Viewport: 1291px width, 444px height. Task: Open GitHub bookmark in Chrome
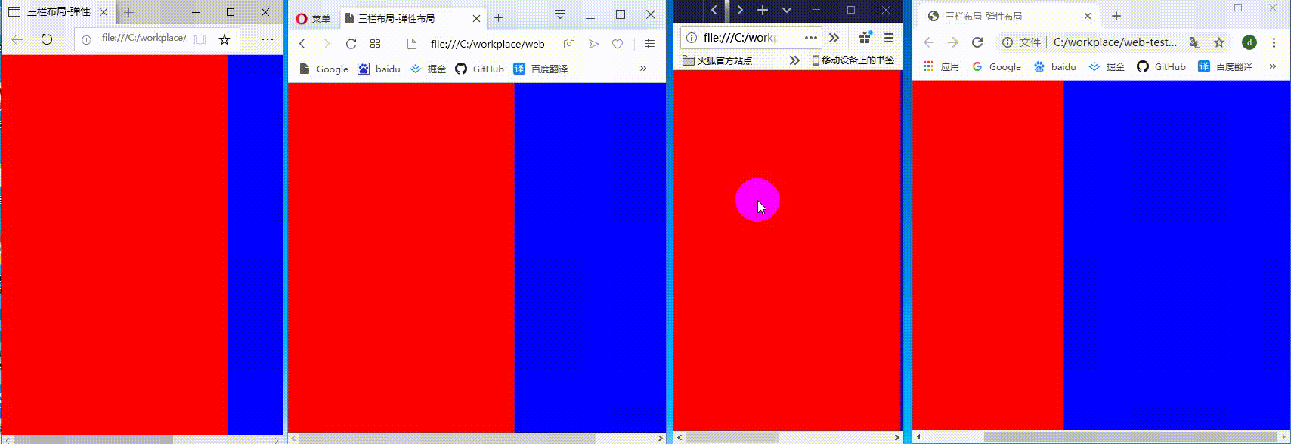point(1161,66)
